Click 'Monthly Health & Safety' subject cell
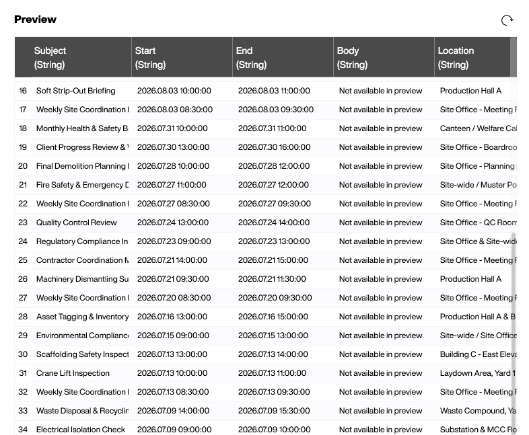The image size is (529, 435). pyautogui.click(x=82, y=128)
